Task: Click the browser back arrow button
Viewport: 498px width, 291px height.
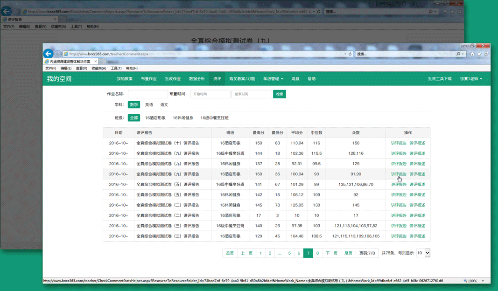Action: pos(48,54)
